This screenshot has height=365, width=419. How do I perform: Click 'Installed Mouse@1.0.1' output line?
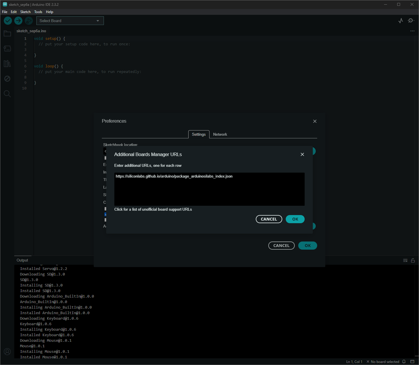point(44,357)
